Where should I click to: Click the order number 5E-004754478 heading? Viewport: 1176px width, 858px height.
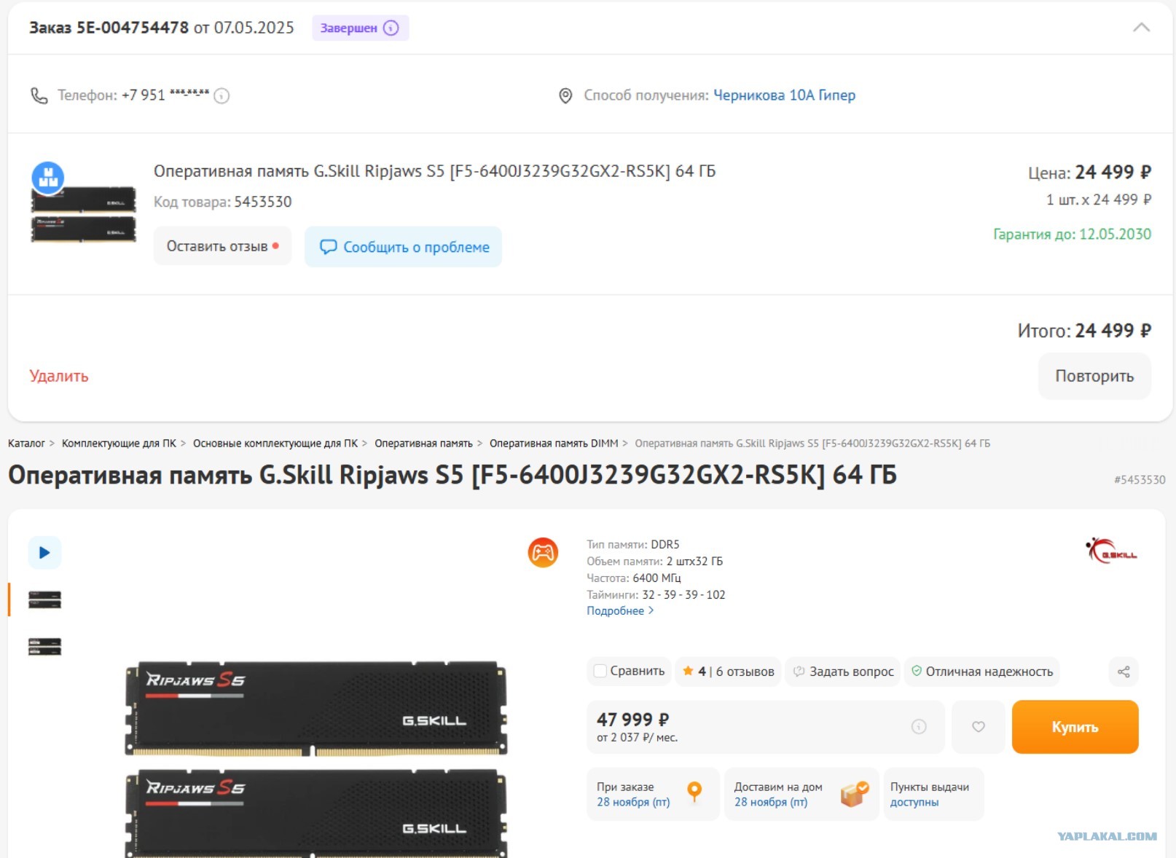(x=109, y=28)
